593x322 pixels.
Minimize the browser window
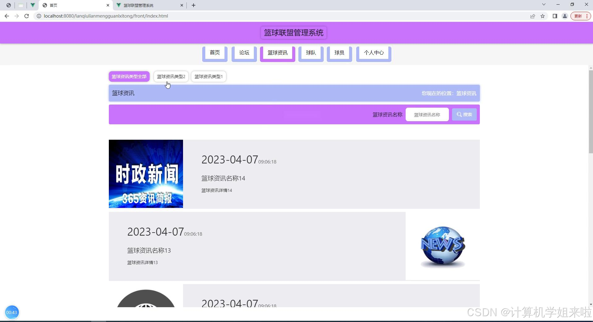[558, 5]
